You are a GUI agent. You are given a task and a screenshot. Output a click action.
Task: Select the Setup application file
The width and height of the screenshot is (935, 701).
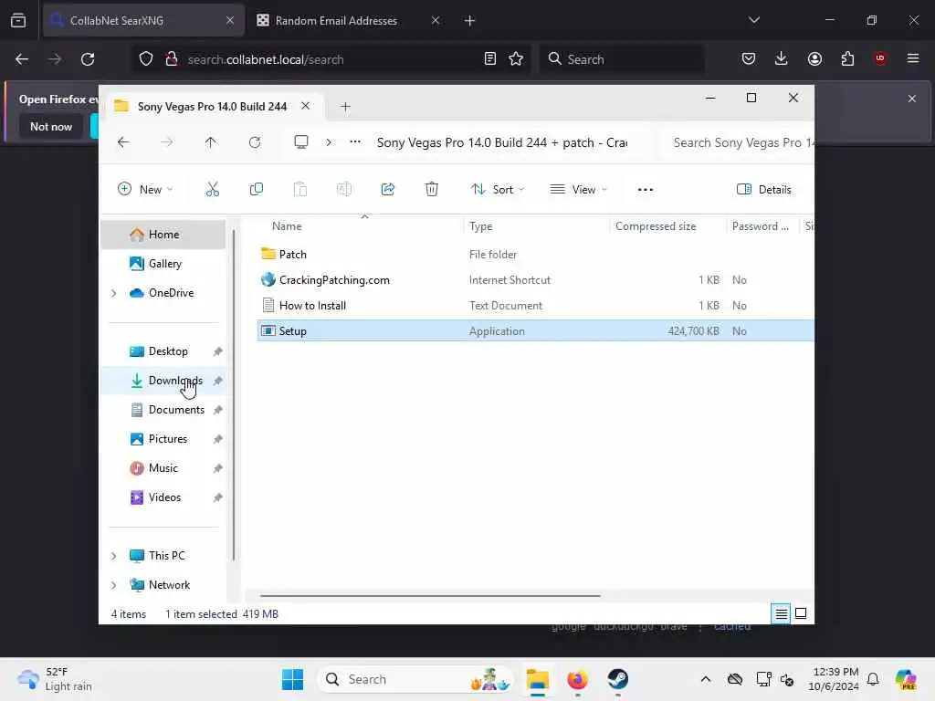coord(535,330)
